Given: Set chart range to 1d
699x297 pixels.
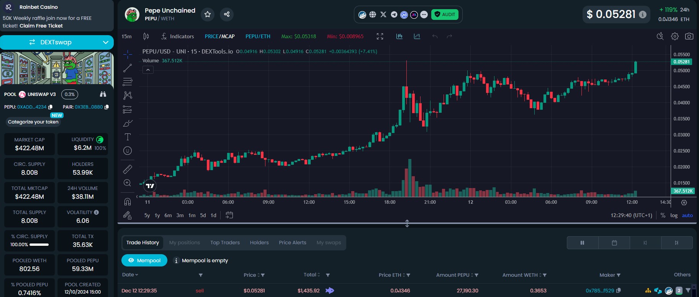Looking at the screenshot, I should 213,215.
